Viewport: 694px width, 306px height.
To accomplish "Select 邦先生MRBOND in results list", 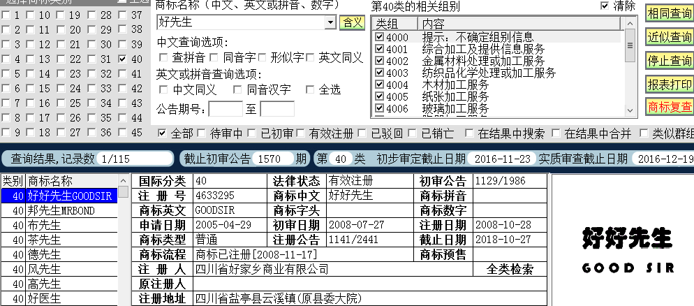I will 72,211.
